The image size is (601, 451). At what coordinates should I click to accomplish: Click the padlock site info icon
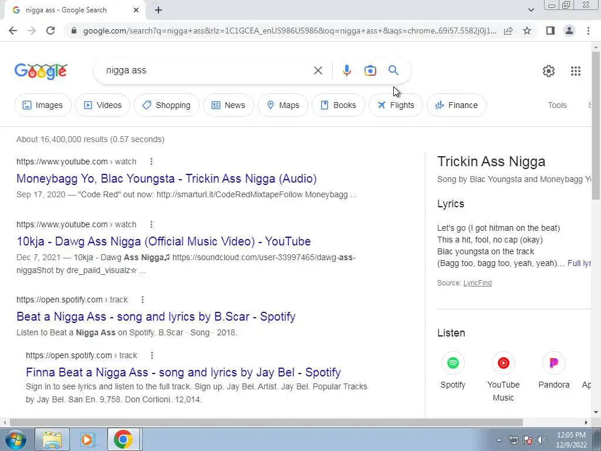74,31
